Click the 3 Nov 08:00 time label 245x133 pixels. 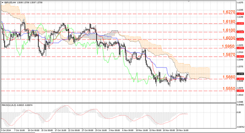click(114, 130)
